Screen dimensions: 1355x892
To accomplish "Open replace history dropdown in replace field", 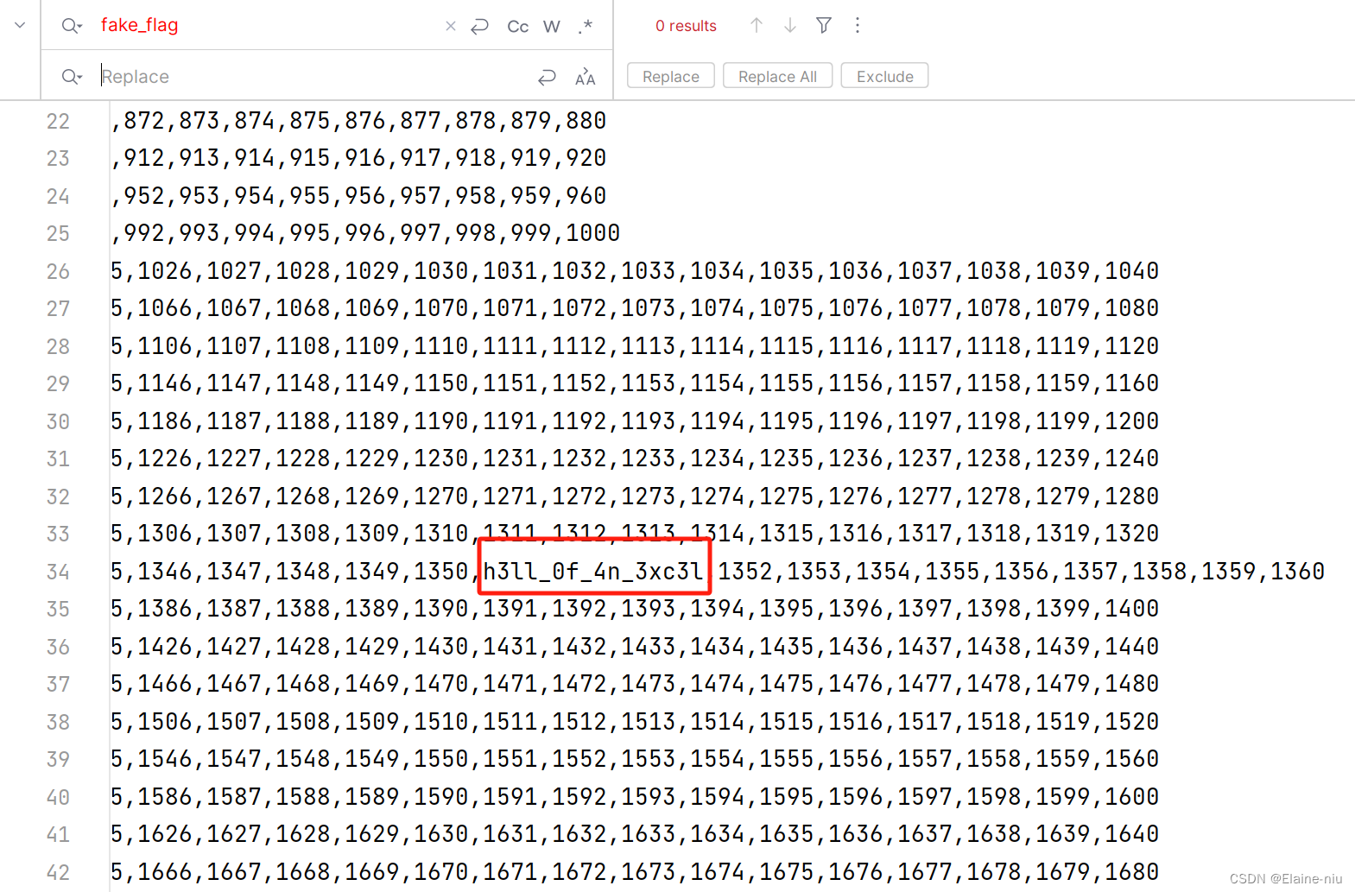I will (x=72, y=77).
